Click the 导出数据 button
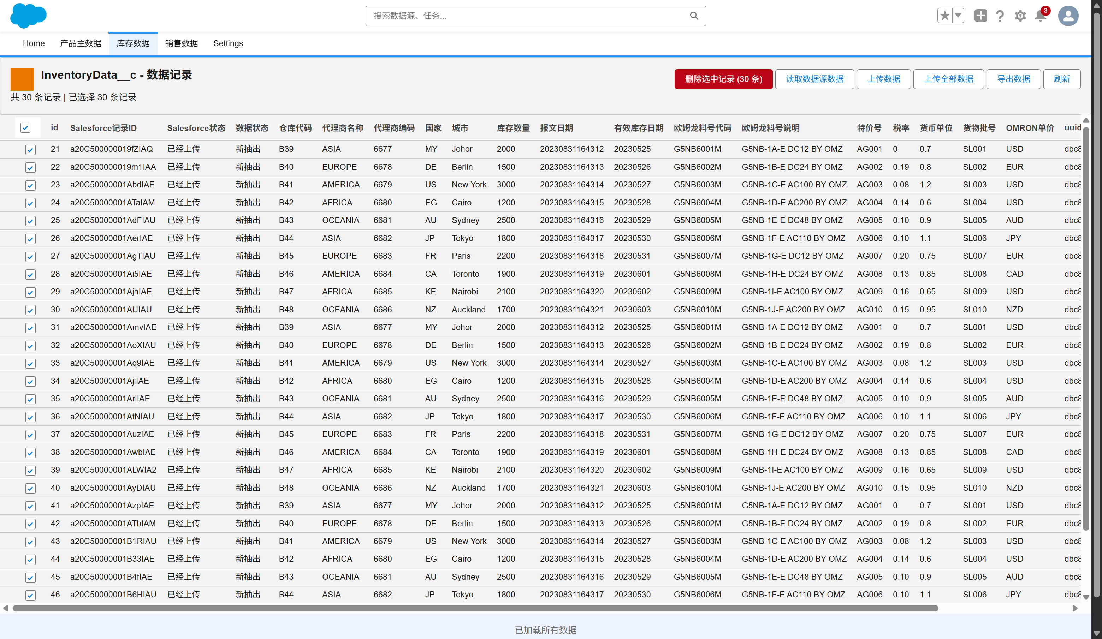The image size is (1102, 639). (x=1013, y=79)
